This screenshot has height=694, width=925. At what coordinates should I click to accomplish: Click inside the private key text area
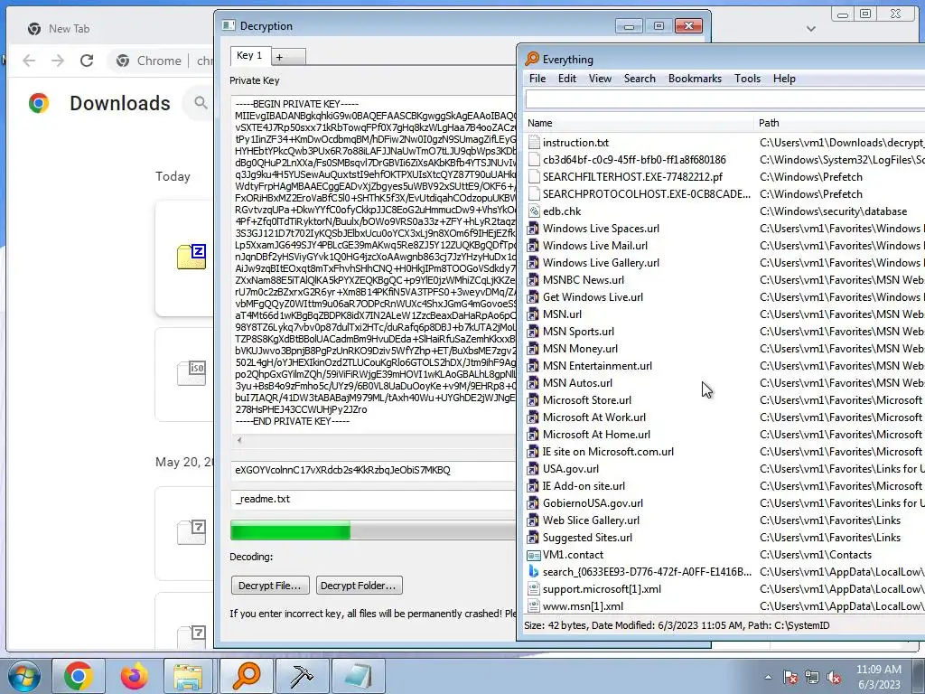tap(374, 263)
